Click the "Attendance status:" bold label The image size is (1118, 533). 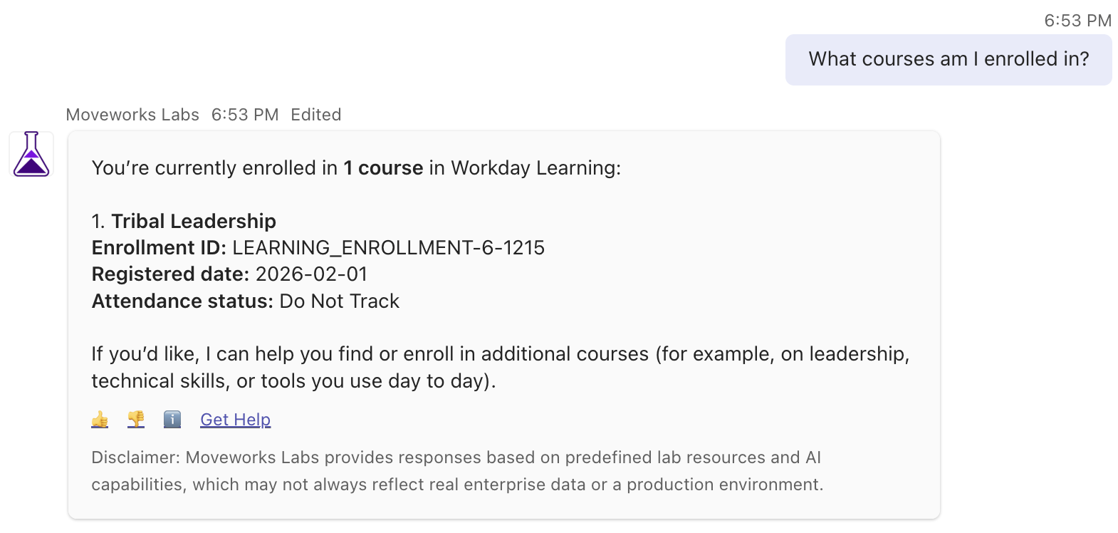tap(182, 301)
